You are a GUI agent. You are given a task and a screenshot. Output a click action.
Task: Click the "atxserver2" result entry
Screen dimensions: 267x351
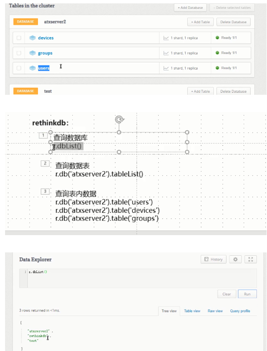tap(39, 331)
